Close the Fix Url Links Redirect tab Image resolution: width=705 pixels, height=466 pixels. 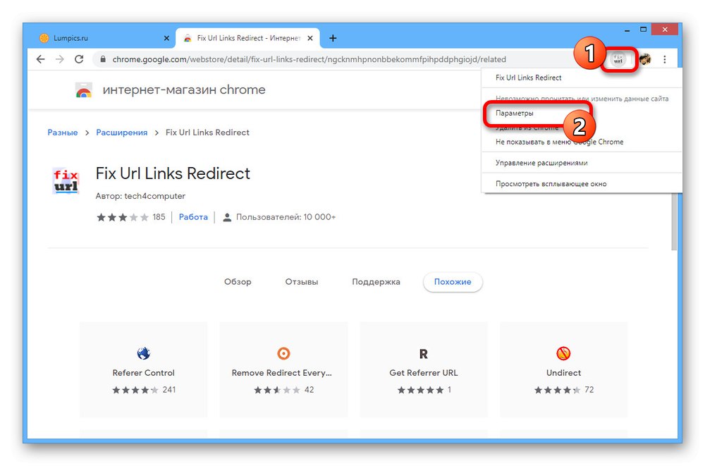pos(309,38)
